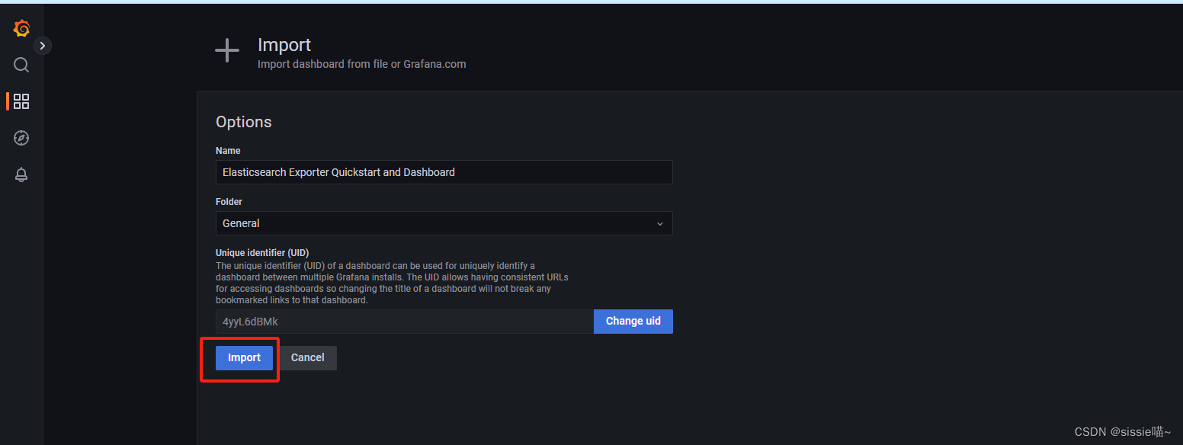Click the highlighted Dashboards sidebar icon
1183x445 pixels.
click(x=21, y=101)
